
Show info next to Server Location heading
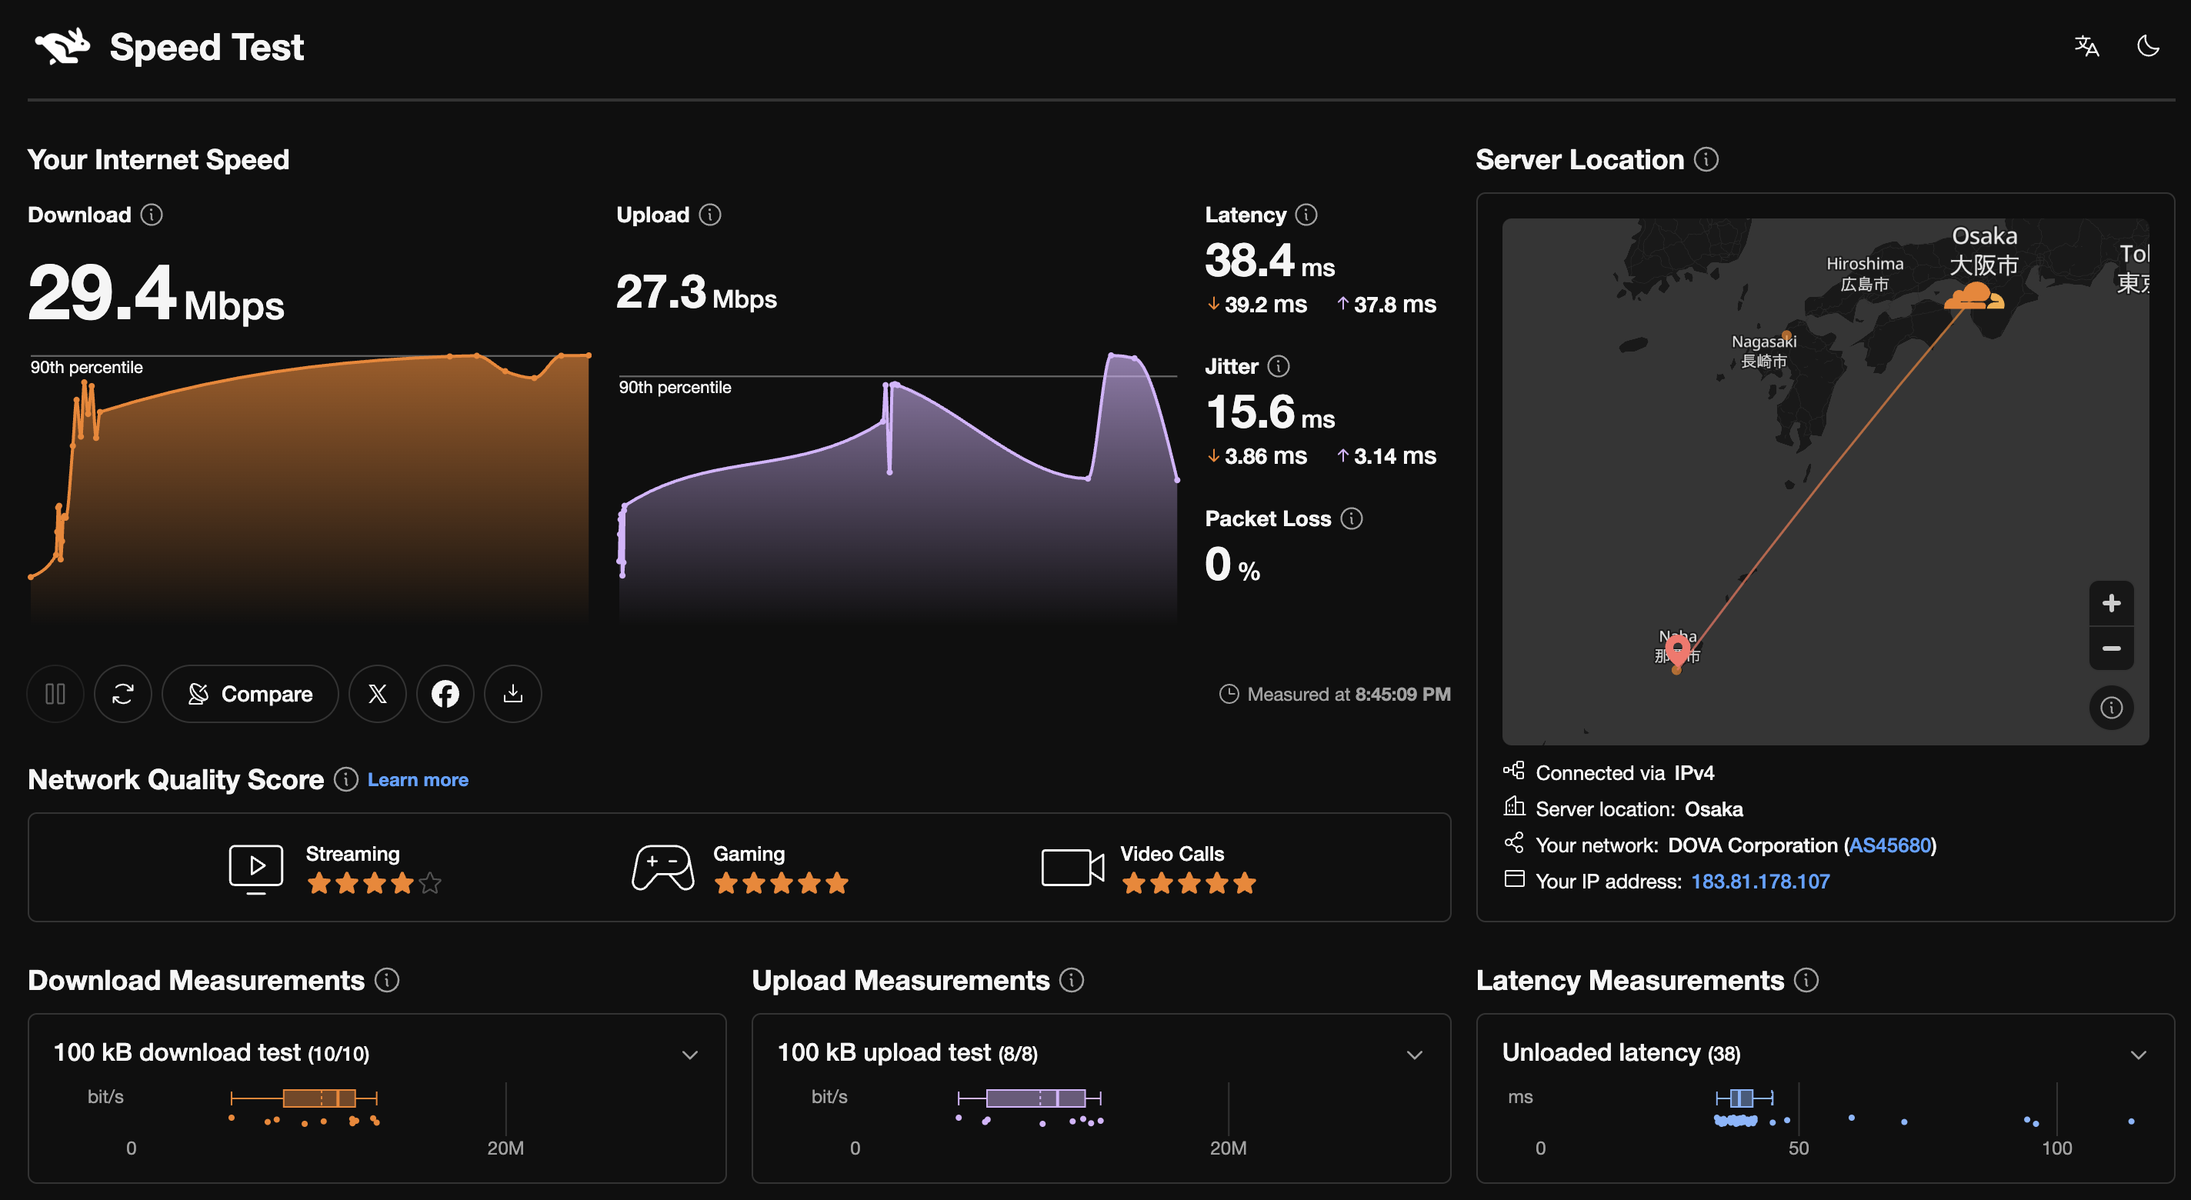coord(1706,159)
